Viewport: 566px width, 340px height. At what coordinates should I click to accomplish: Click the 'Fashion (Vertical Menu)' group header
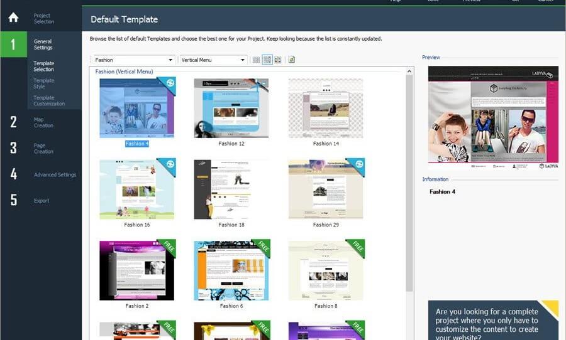(124, 72)
